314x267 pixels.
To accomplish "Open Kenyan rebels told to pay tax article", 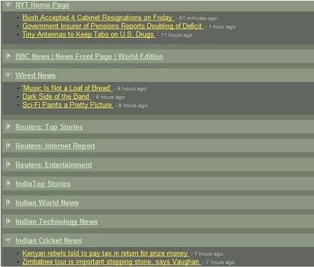I will [x=105, y=253].
